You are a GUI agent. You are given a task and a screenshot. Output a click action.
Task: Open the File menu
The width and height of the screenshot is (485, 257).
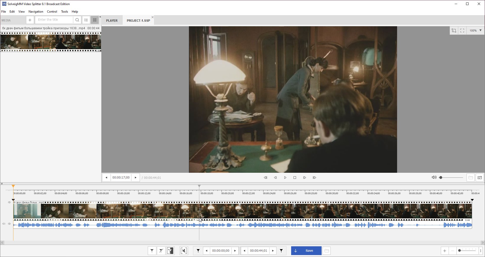(x=4, y=12)
